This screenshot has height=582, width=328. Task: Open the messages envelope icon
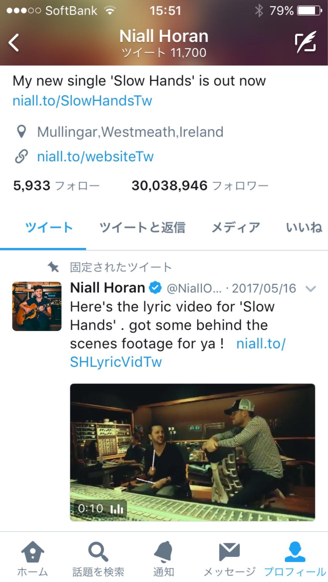(x=229, y=552)
